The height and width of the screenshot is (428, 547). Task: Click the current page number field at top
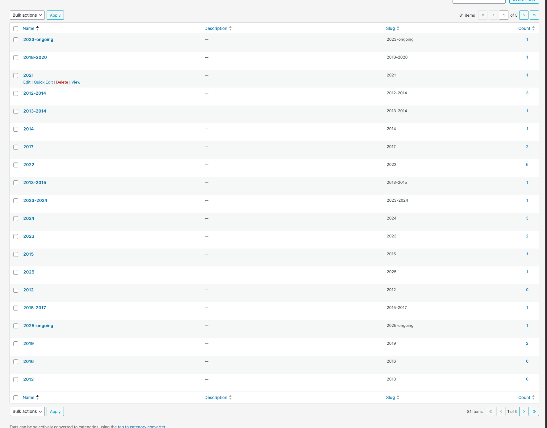coord(503,15)
